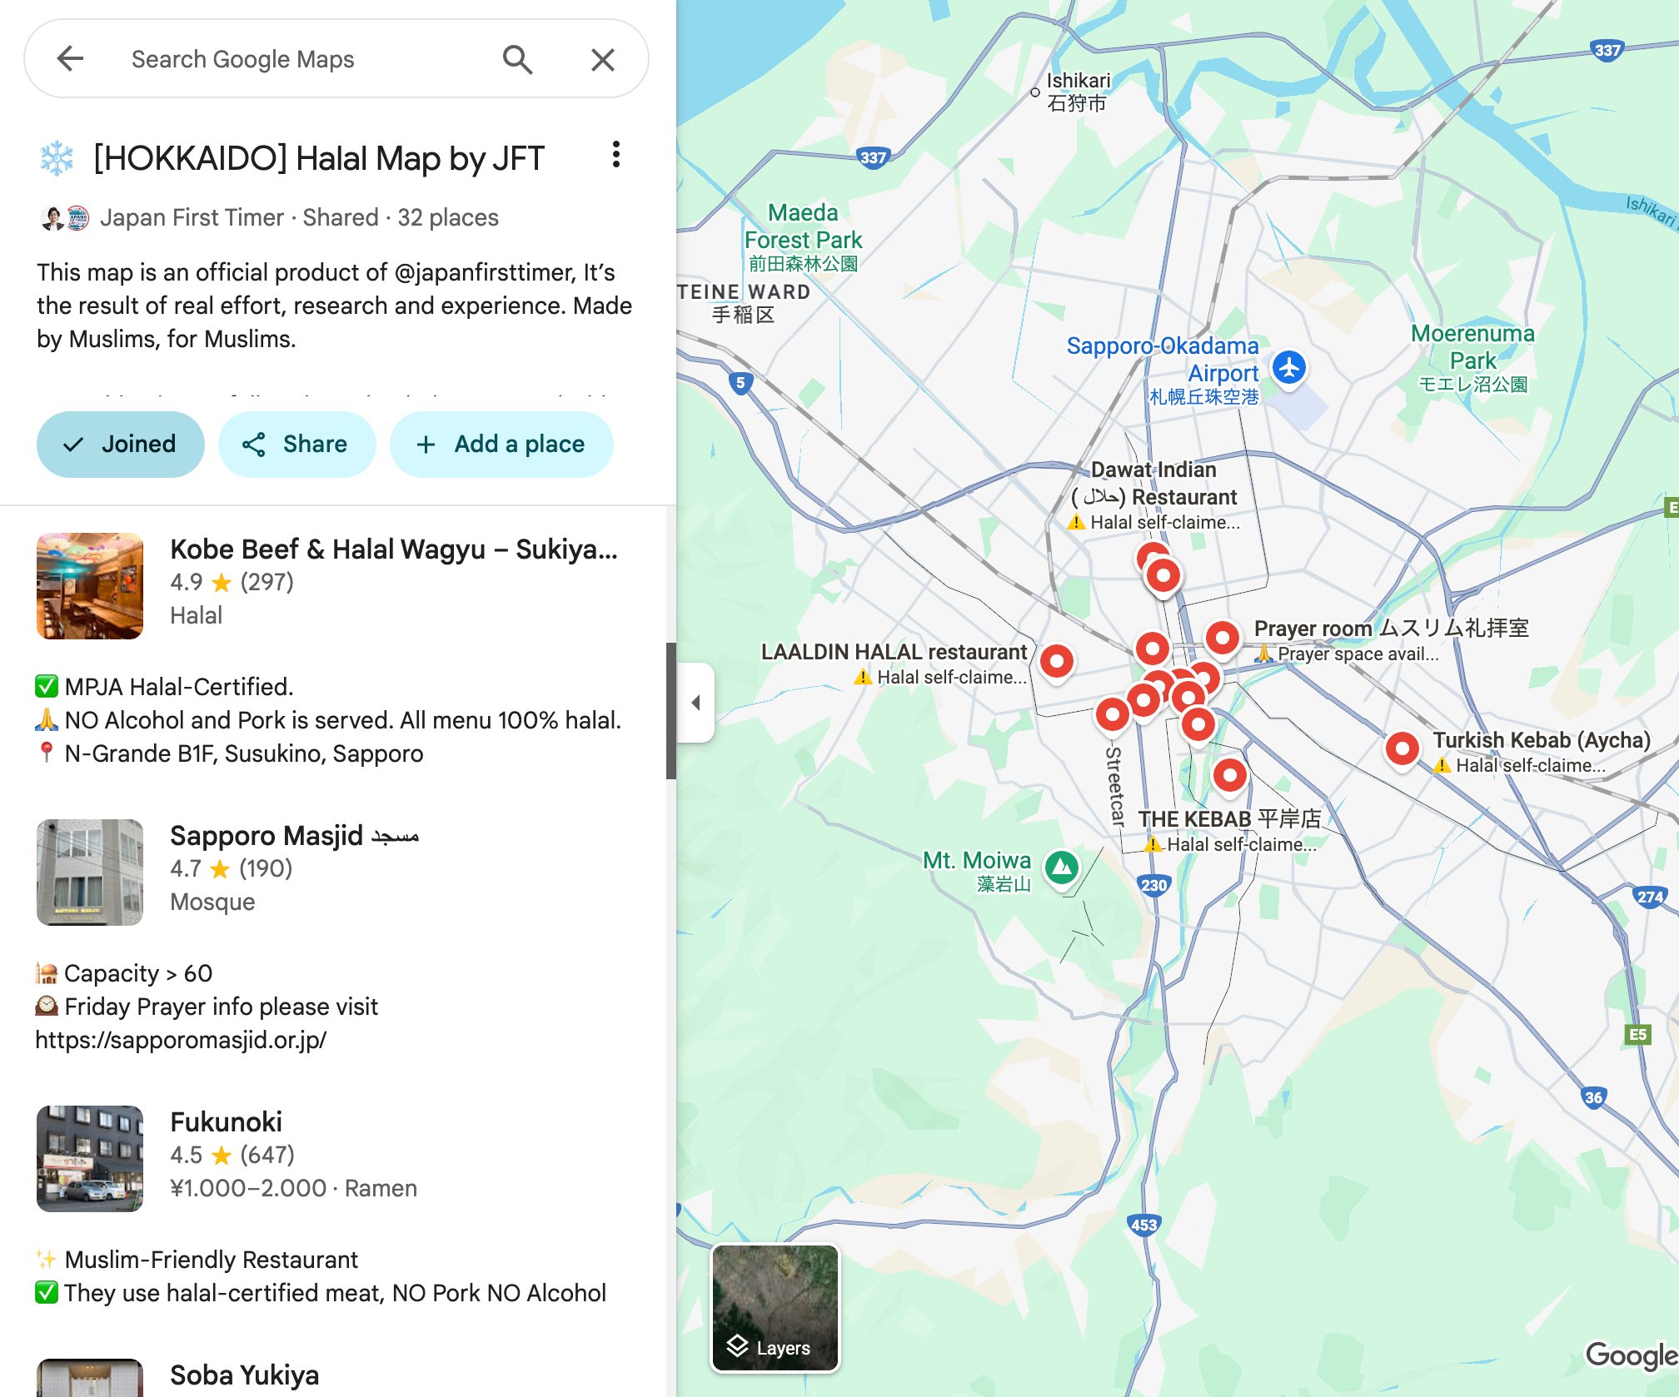Toggle the Joined list button
This screenshot has height=1397, width=1679.
coord(121,444)
